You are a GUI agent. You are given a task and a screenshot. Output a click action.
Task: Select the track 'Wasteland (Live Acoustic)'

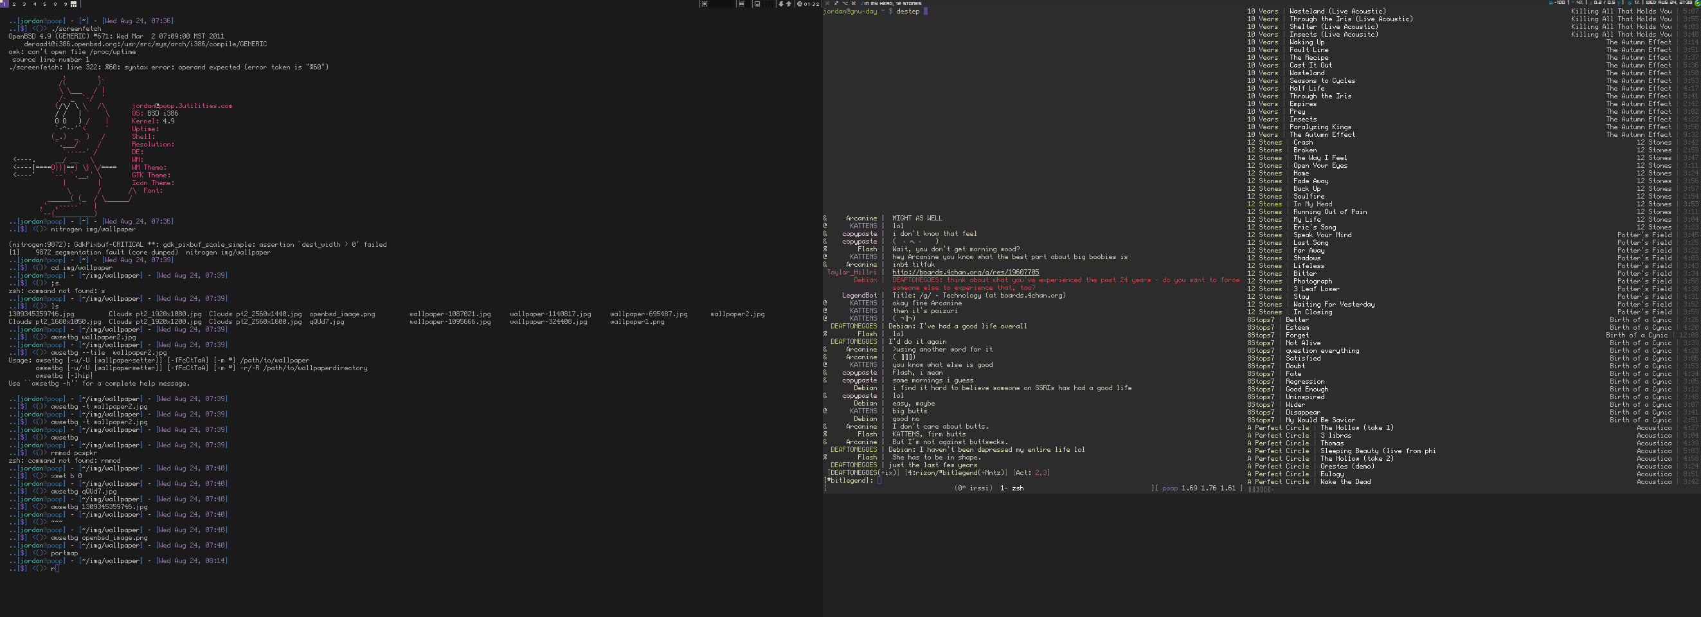pyautogui.click(x=1337, y=11)
